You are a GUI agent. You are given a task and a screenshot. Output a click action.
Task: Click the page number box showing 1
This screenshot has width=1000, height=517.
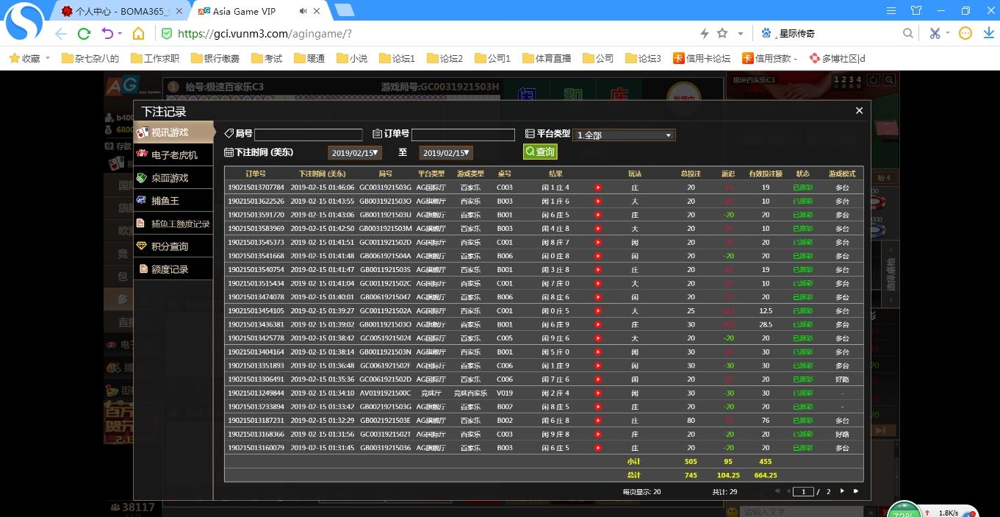(x=803, y=491)
